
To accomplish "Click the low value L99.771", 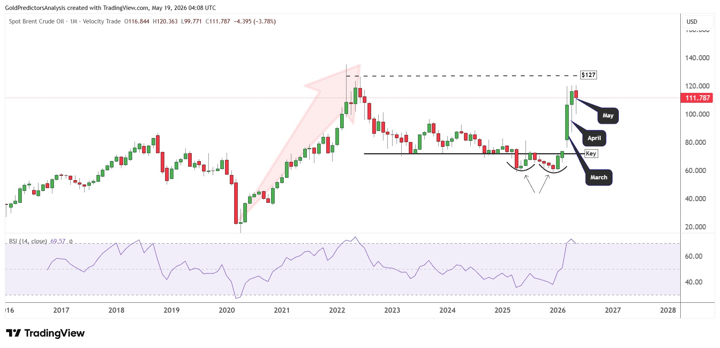I will coord(191,21).
